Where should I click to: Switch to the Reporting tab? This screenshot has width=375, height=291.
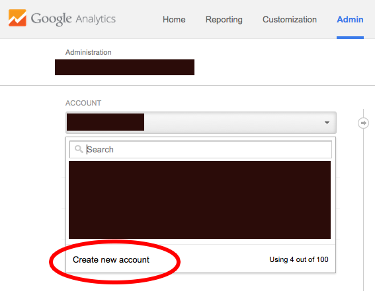[x=224, y=20]
